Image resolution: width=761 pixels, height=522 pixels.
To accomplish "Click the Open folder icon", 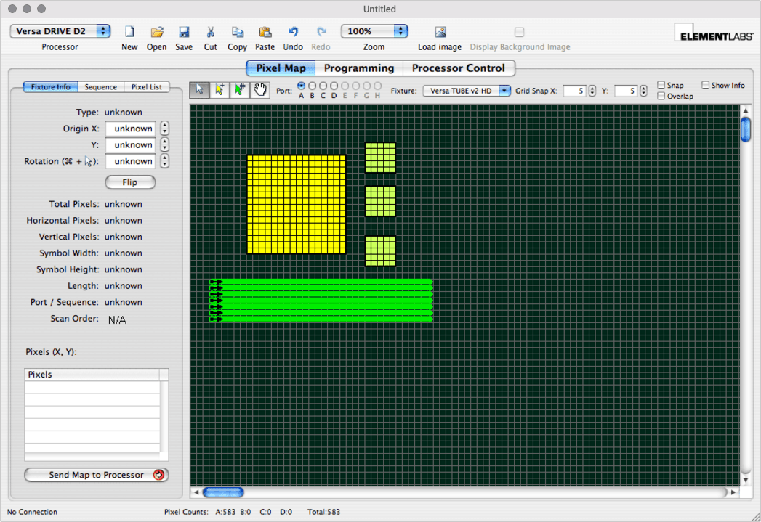I will pos(156,32).
